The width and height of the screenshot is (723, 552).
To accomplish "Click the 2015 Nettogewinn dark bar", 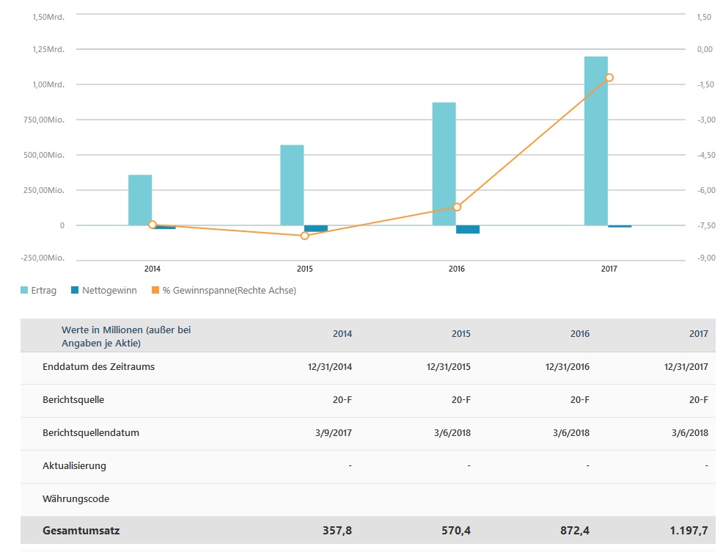I will tap(316, 228).
